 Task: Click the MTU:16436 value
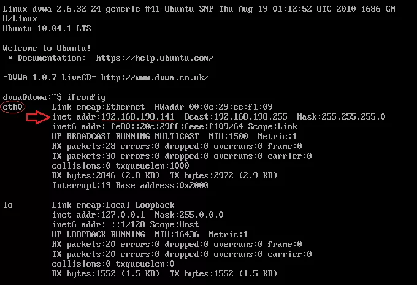[177, 235]
